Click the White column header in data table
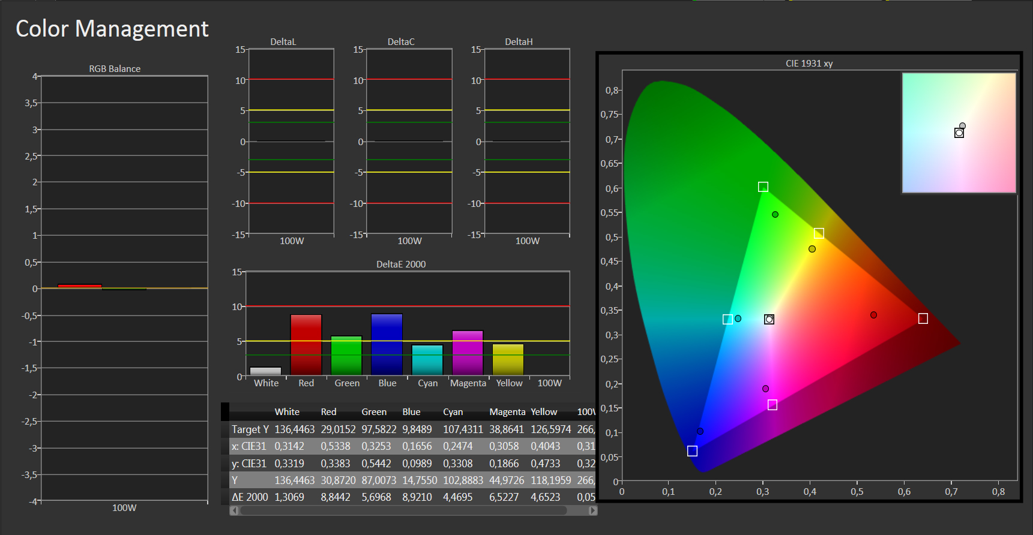This screenshot has height=535, width=1033. [287, 412]
